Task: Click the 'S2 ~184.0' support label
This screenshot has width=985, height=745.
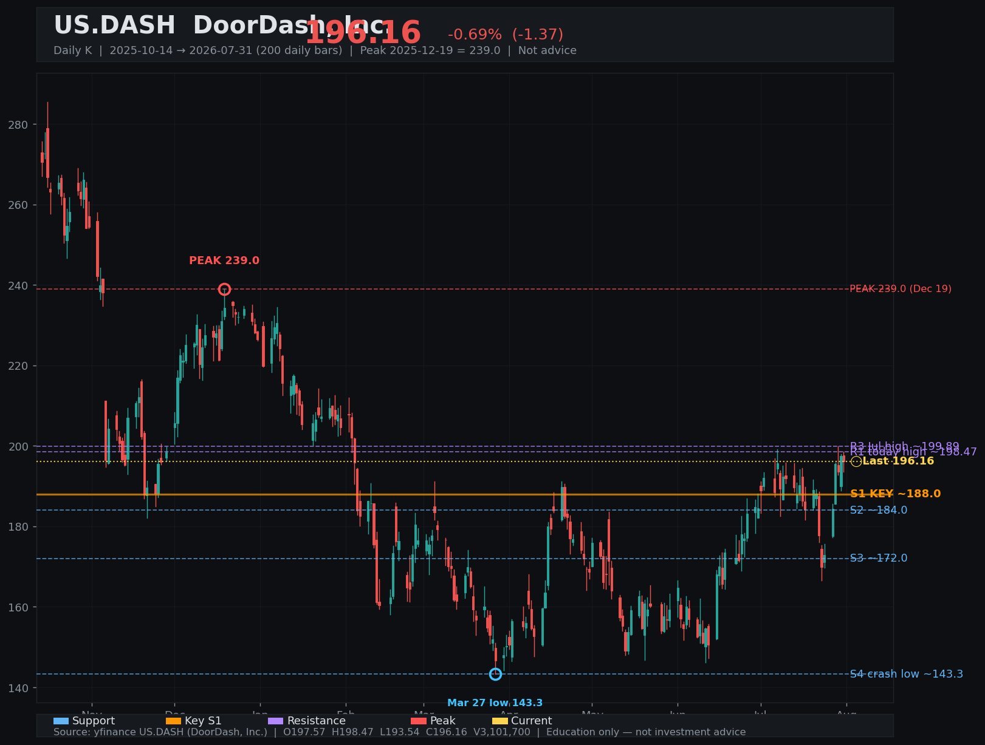Action: click(x=879, y=510)
